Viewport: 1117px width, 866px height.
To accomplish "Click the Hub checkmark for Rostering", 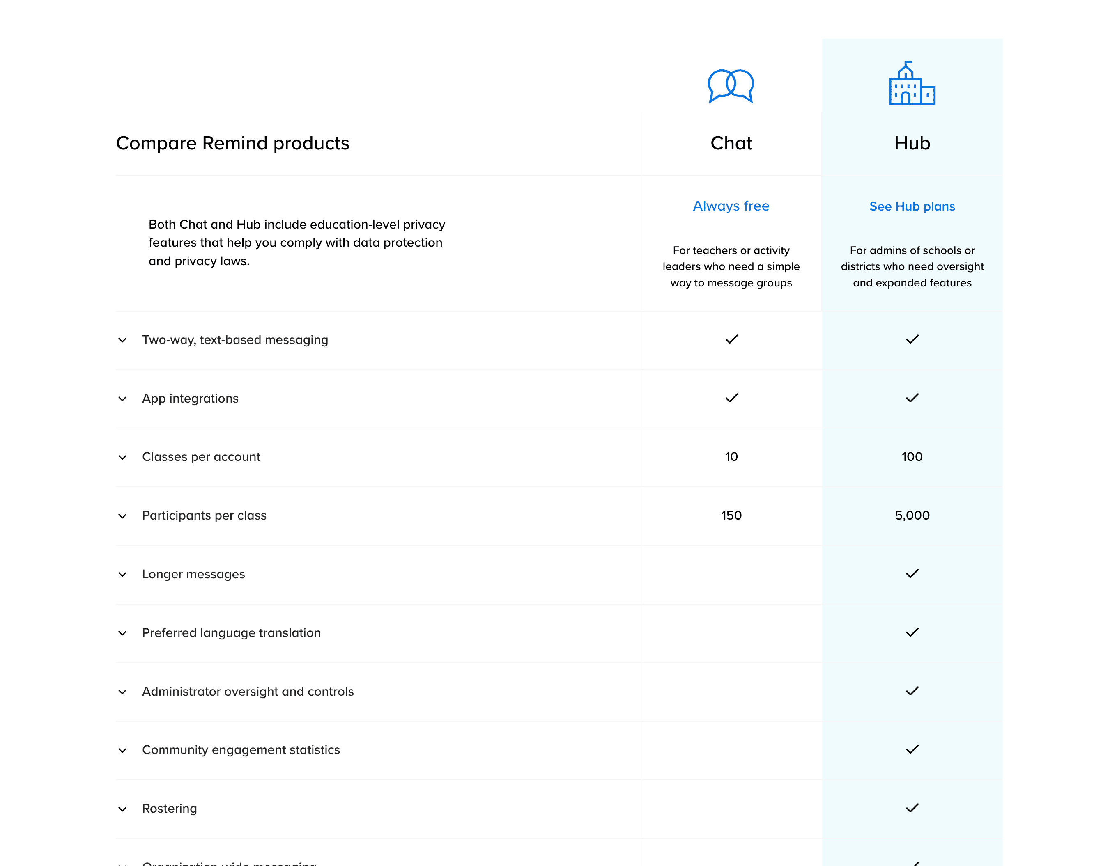I will click(x=912, y=808).
